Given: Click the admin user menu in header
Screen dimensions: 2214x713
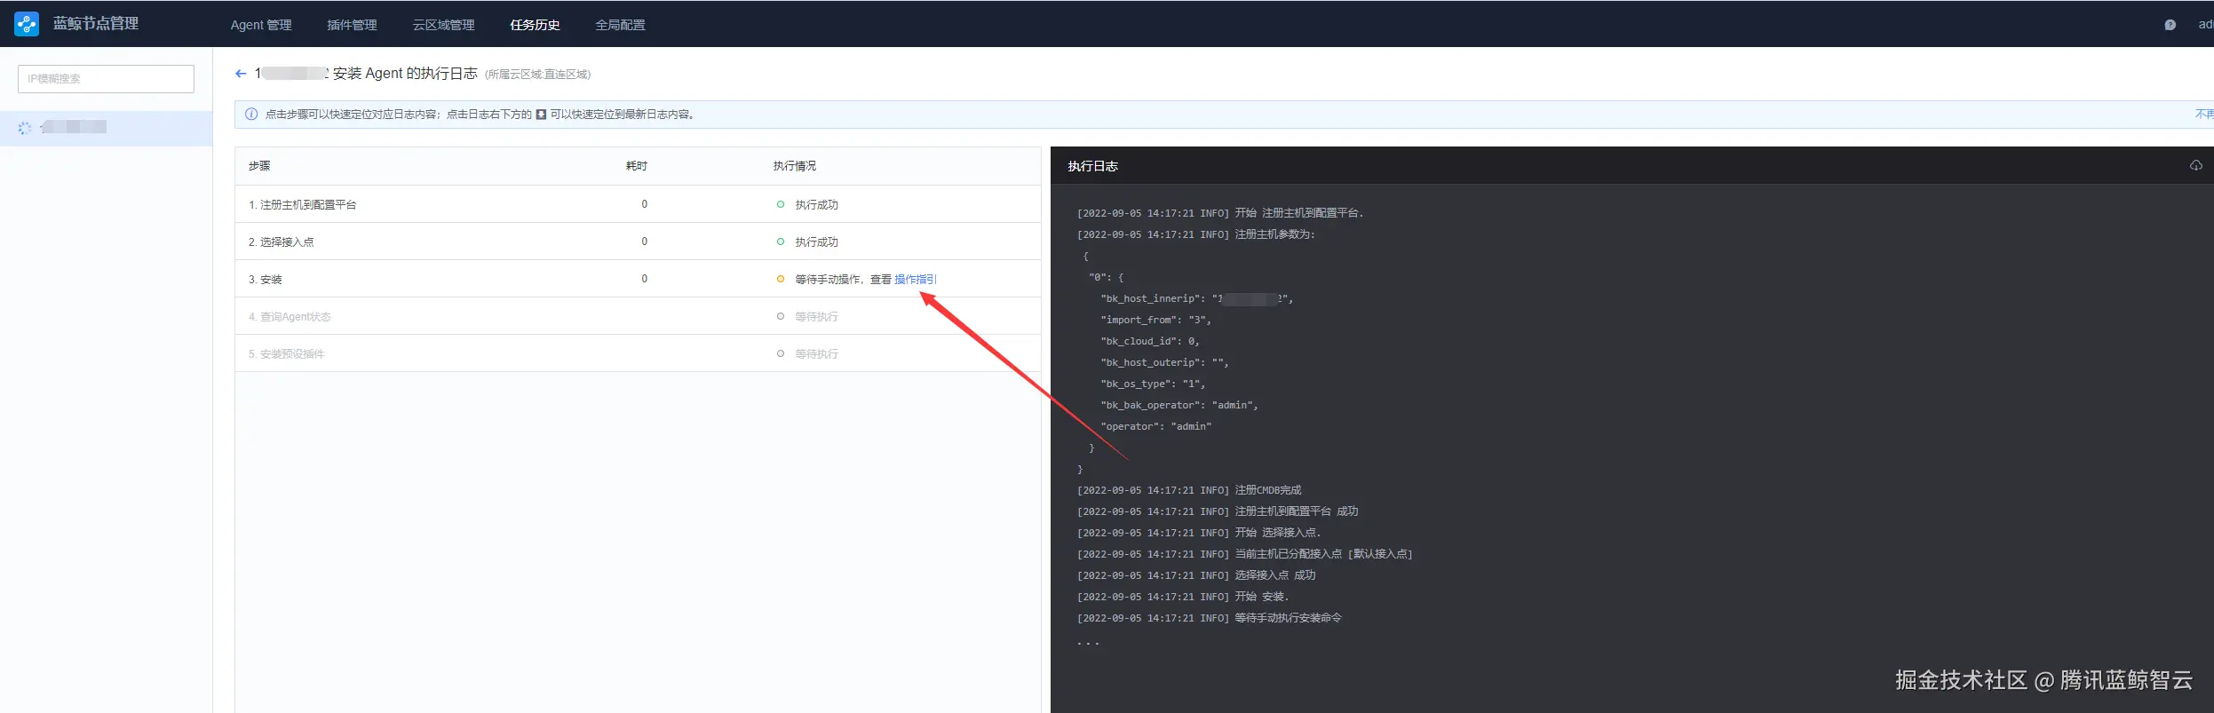Looking at the screenshot, I should 2205,25.
